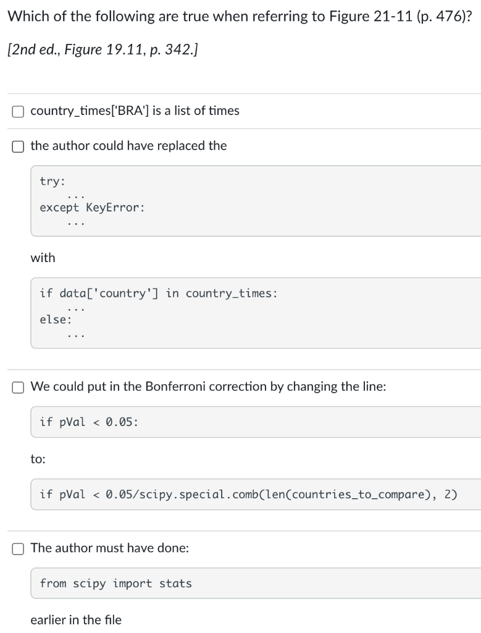Viewport: 481px width, 633px height.
Task: Select the 'author must have done' checkbox
Action: click(18, 549)
